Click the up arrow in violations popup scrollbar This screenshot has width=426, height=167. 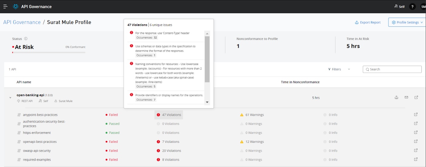(x=207, y=34)
